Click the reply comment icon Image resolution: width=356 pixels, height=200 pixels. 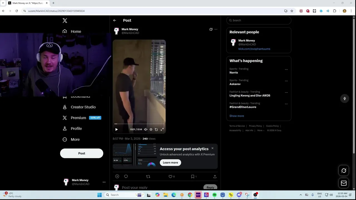[126, 176]
